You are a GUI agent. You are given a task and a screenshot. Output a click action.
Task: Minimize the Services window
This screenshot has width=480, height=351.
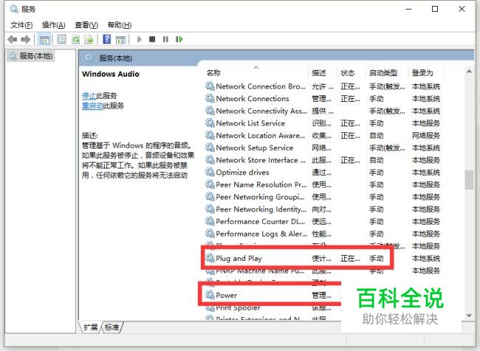tap(408, 9)
